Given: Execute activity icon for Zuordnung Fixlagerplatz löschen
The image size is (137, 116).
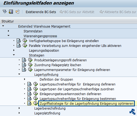Looking at the screenshot, I should coord(30,65).
